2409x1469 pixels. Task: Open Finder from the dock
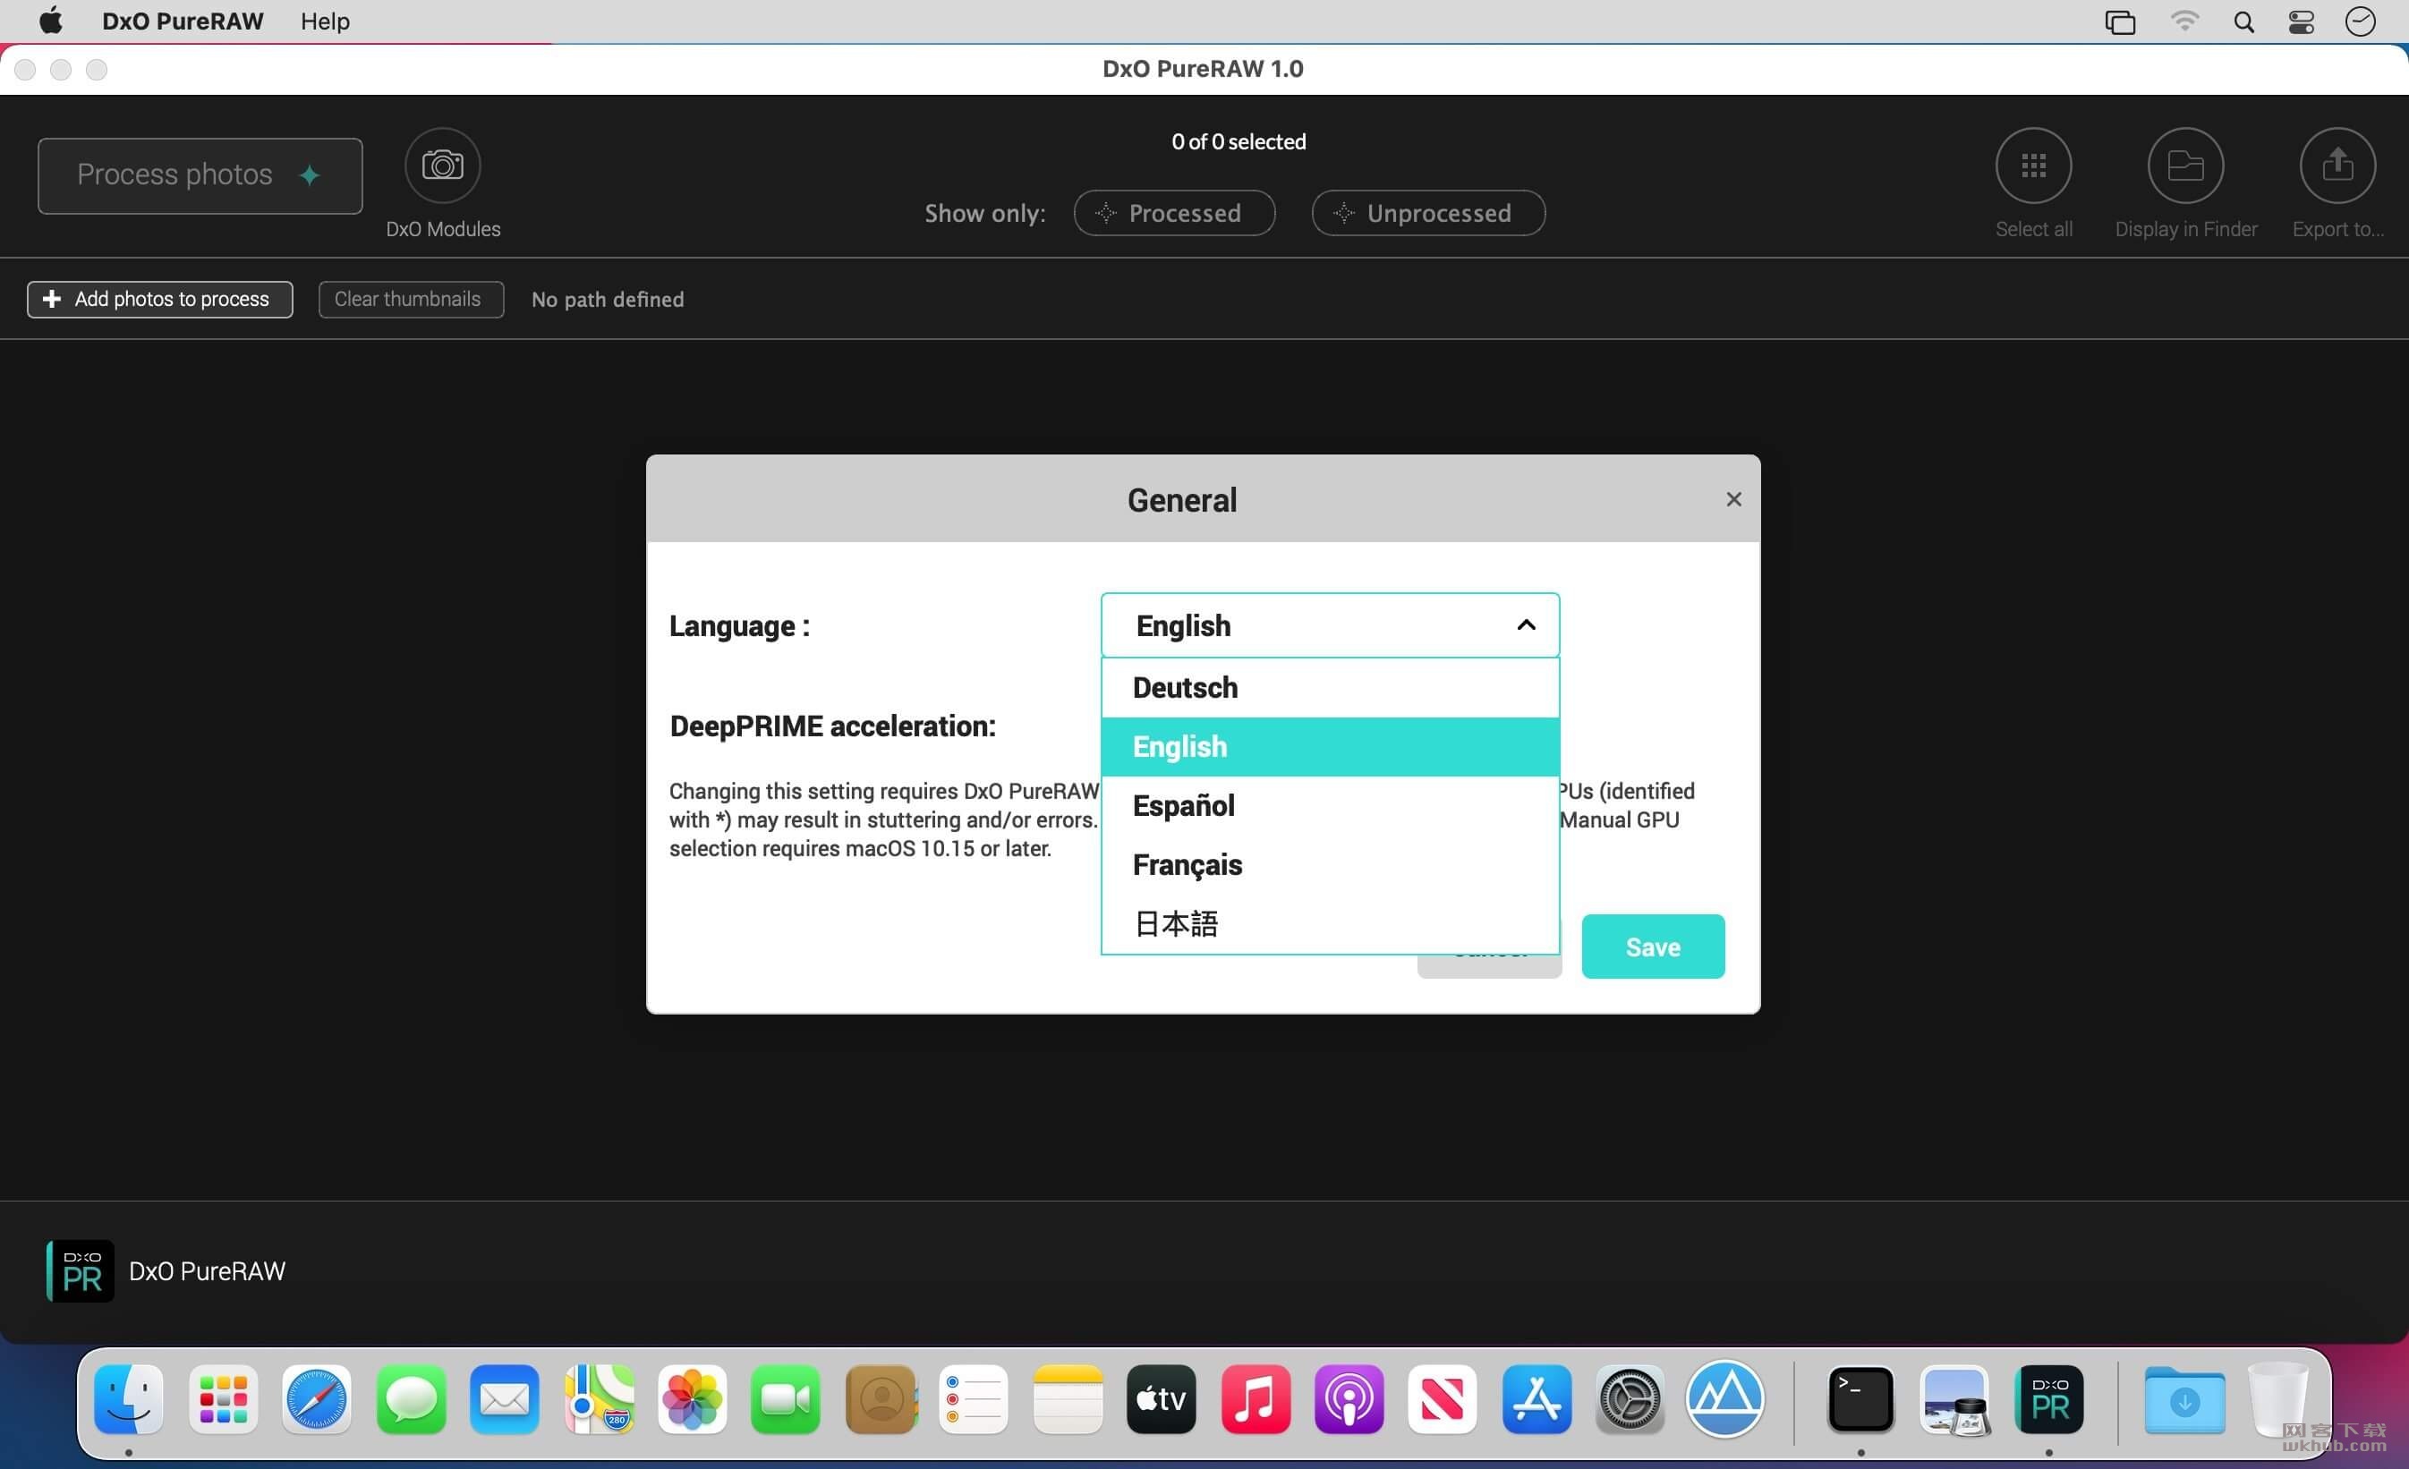(131, 1398)
